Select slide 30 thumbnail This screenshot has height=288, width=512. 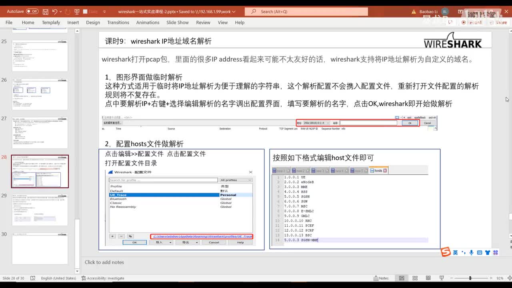40,248
